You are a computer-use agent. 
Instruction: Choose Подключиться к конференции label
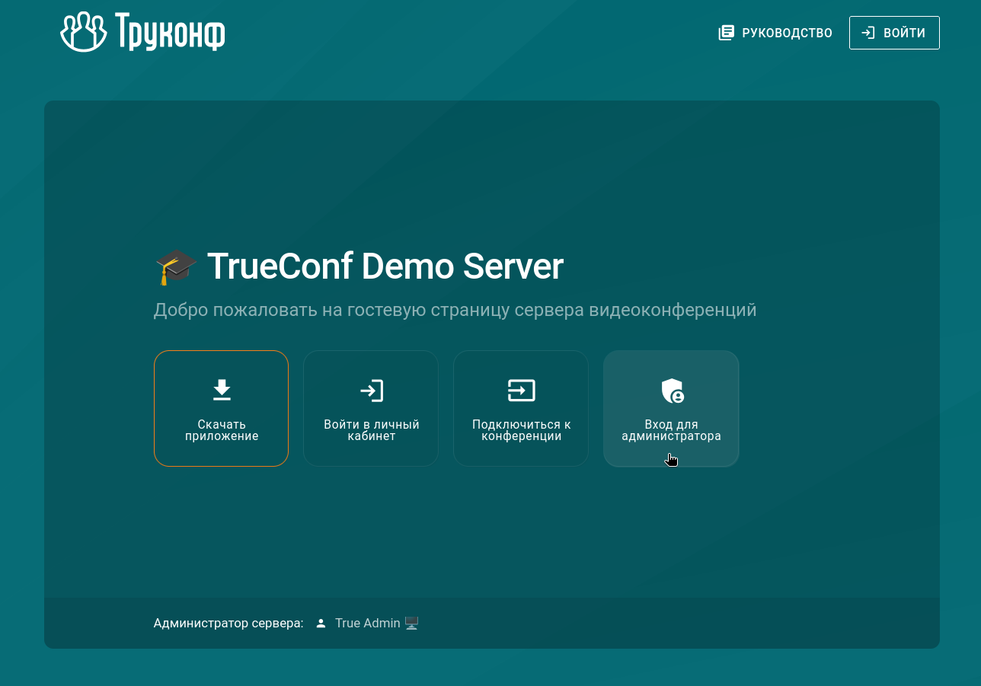coord(521,430)
